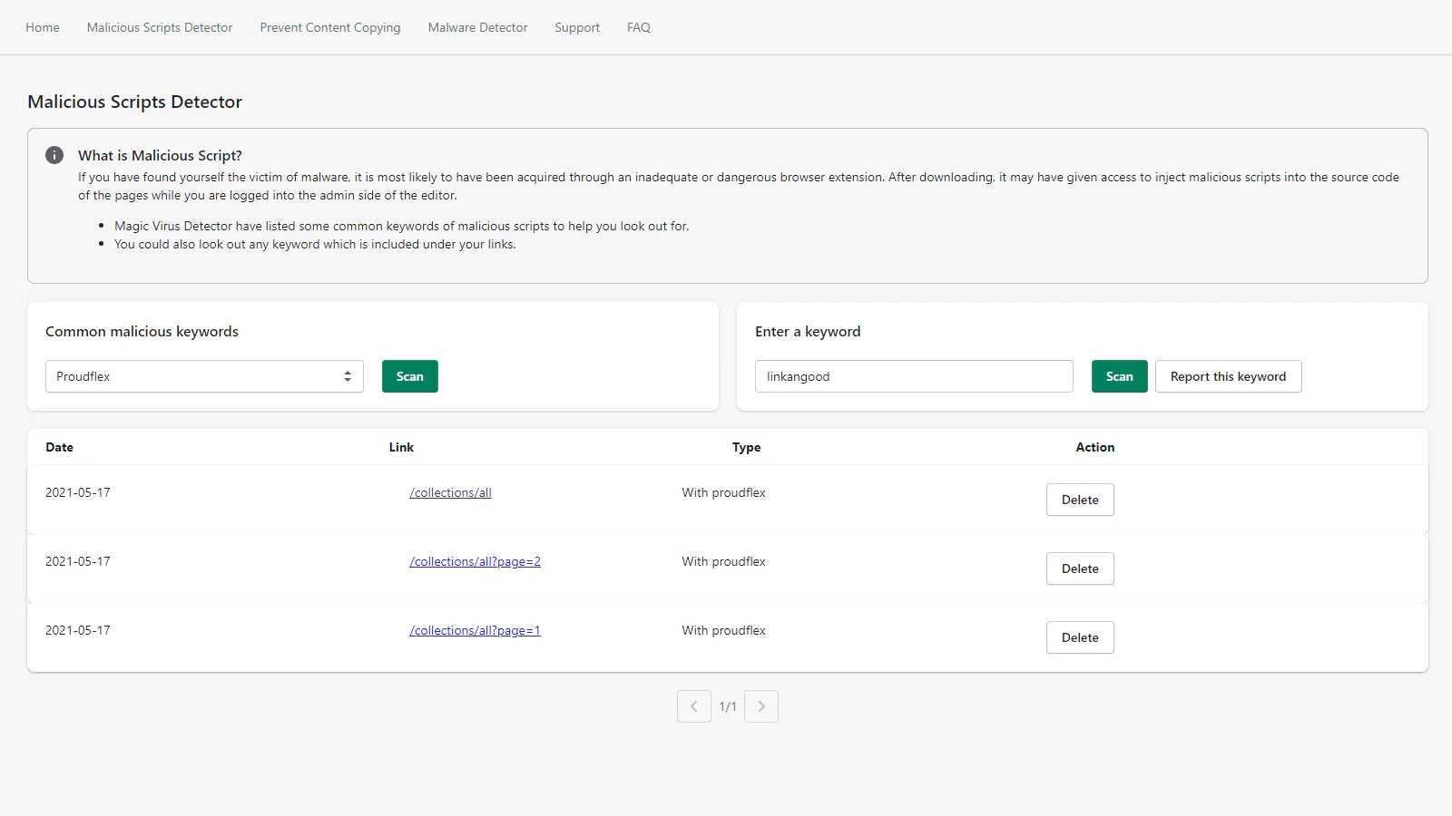1452x816 pixels.
Task: Go to the next results page arrow
Action: click(x=760, y=706)
